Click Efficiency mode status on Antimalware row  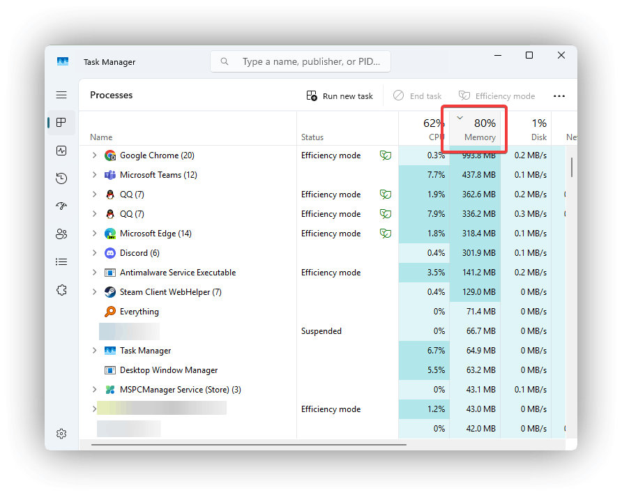tap(331, 273)
